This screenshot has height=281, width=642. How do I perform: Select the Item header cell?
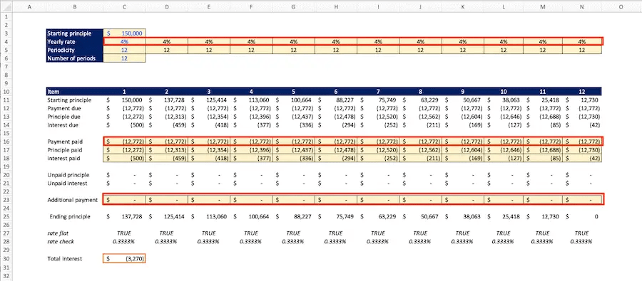pyautogui.click(x=75, y=92)
